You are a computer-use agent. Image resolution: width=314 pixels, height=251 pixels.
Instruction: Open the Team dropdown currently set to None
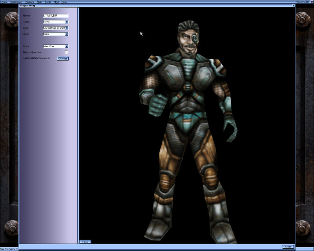[67, 22]
